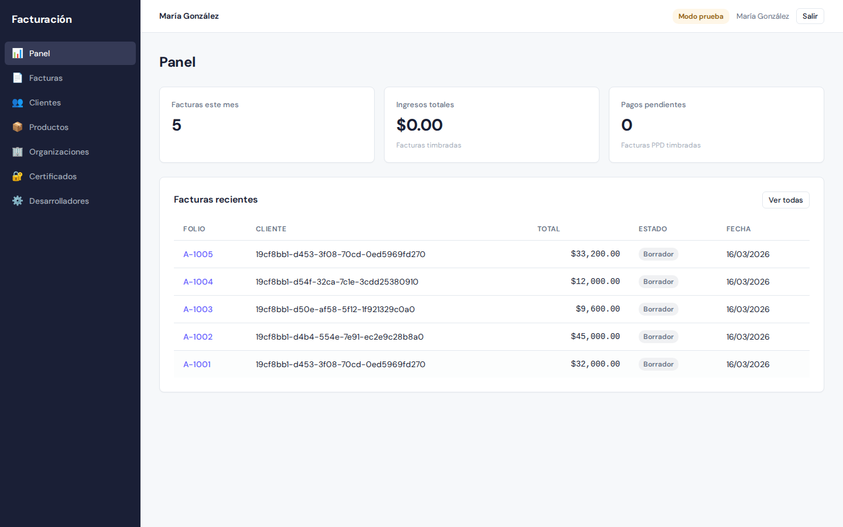Viewport: 843px width, 527px height.
Task: Open Certificados via the lock icon
Action: (x=18, y=176)
